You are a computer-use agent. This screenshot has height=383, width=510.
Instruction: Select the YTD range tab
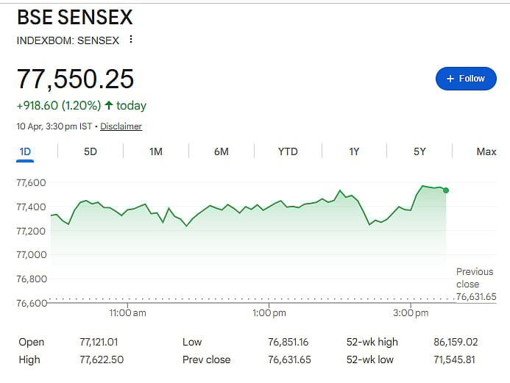click(288, 151)
